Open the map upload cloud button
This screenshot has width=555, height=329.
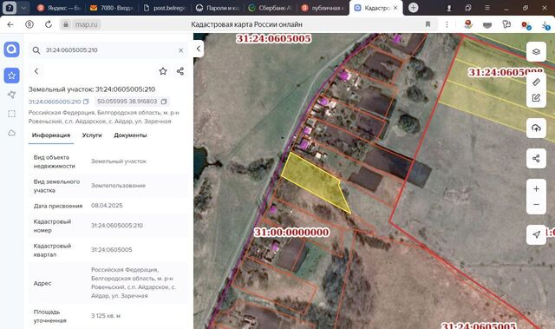(x=536, y=128)
